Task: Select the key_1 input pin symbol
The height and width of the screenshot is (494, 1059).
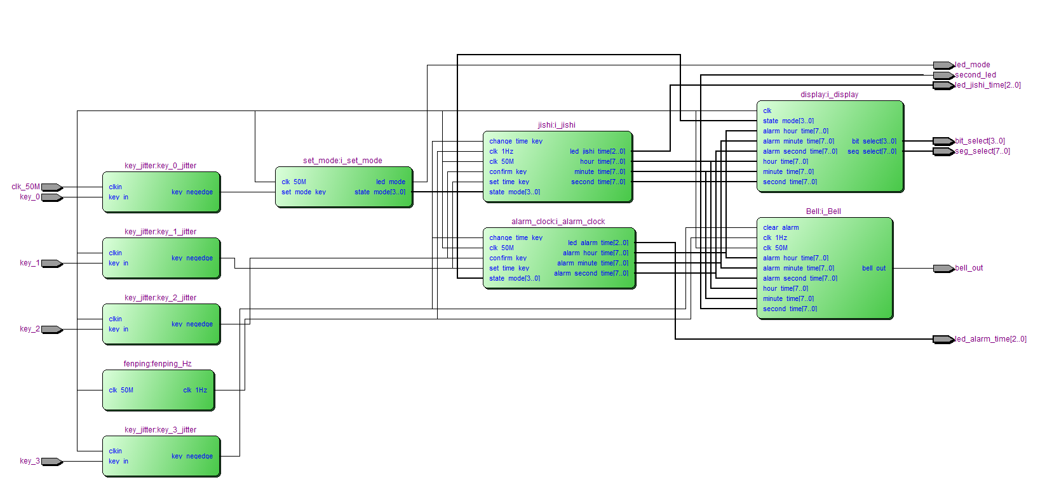Action: pos(52,264)
